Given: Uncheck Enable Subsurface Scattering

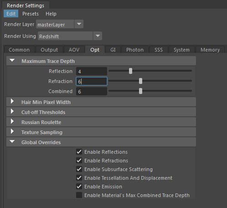Looking at the screenshot, I should click(79, 169).
